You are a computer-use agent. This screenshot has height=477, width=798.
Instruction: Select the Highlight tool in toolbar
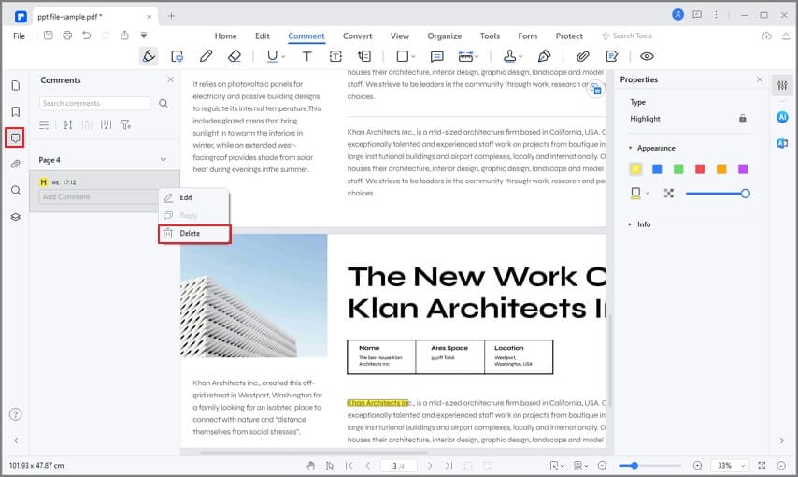pos(149,56)
